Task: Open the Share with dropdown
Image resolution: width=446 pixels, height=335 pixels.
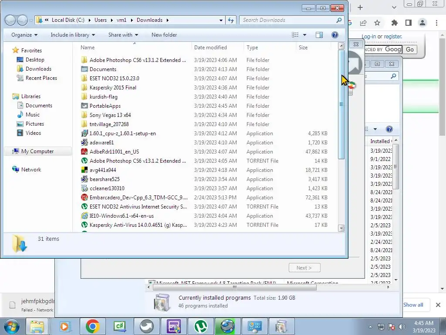Action: (123, 35)
